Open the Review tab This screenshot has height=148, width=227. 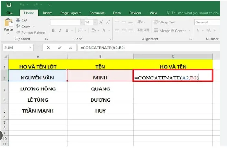tap(135, 13)
